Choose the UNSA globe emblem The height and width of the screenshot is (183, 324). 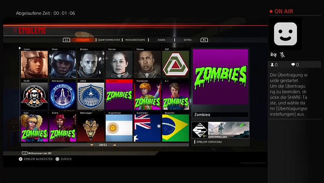[x=91, y=96]
